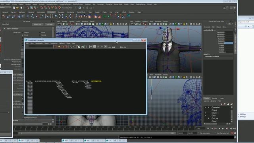This screenshot has height=143, width=254.
Task: Open Layers menu in layer editor
Action: (x=206, y=101)
